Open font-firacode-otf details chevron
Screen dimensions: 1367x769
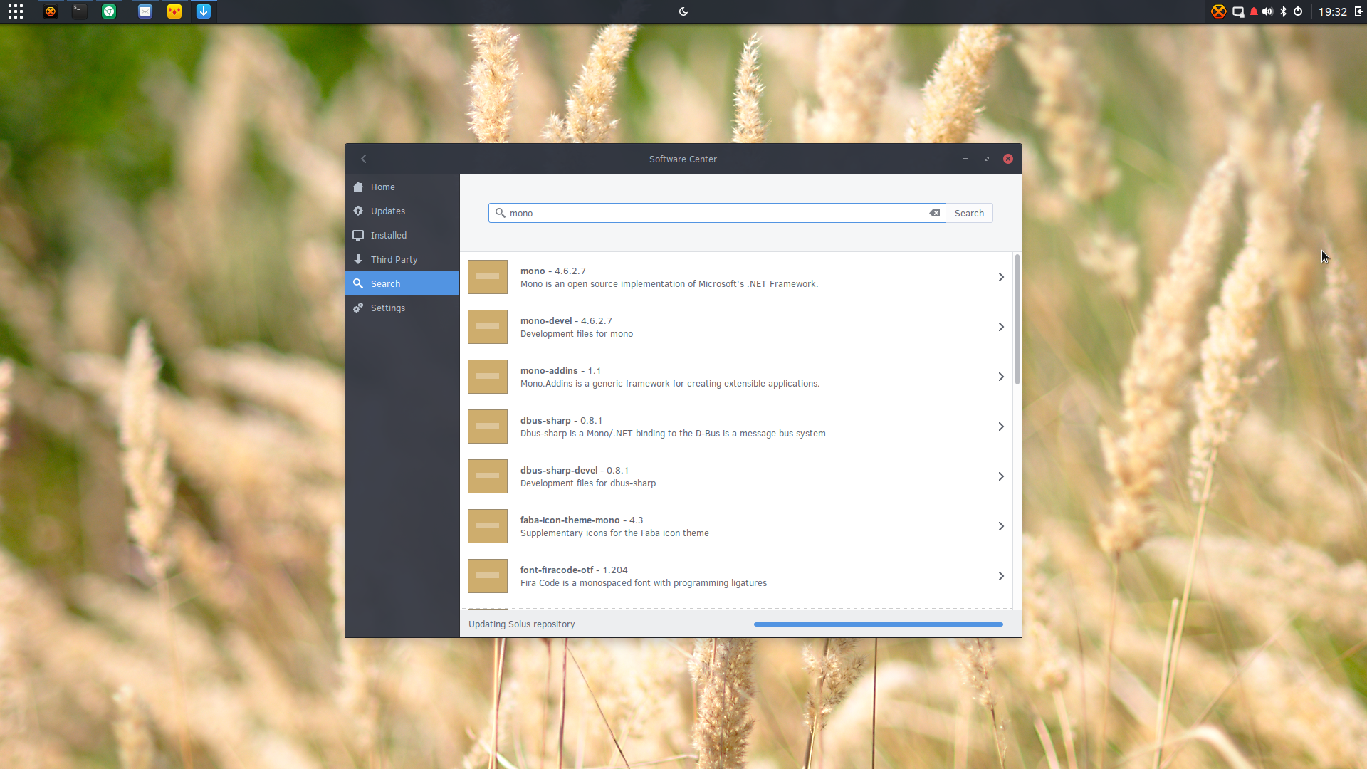pyautogui.click(x=1001, y=576)
